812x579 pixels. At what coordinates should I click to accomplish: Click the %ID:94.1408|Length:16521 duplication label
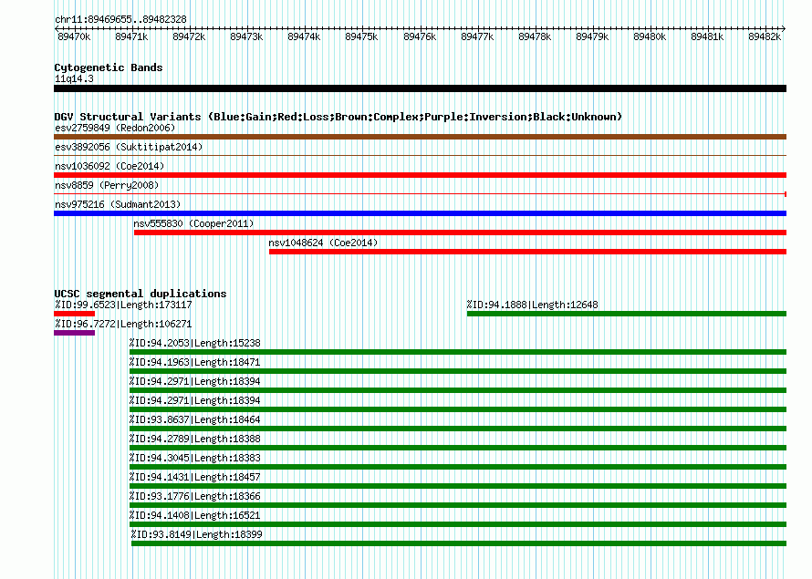tap(194, 515)
